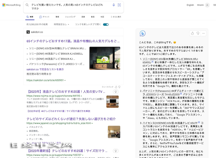Switch to the ショッピング tab
Screen dimensions: 216x158
70,17
